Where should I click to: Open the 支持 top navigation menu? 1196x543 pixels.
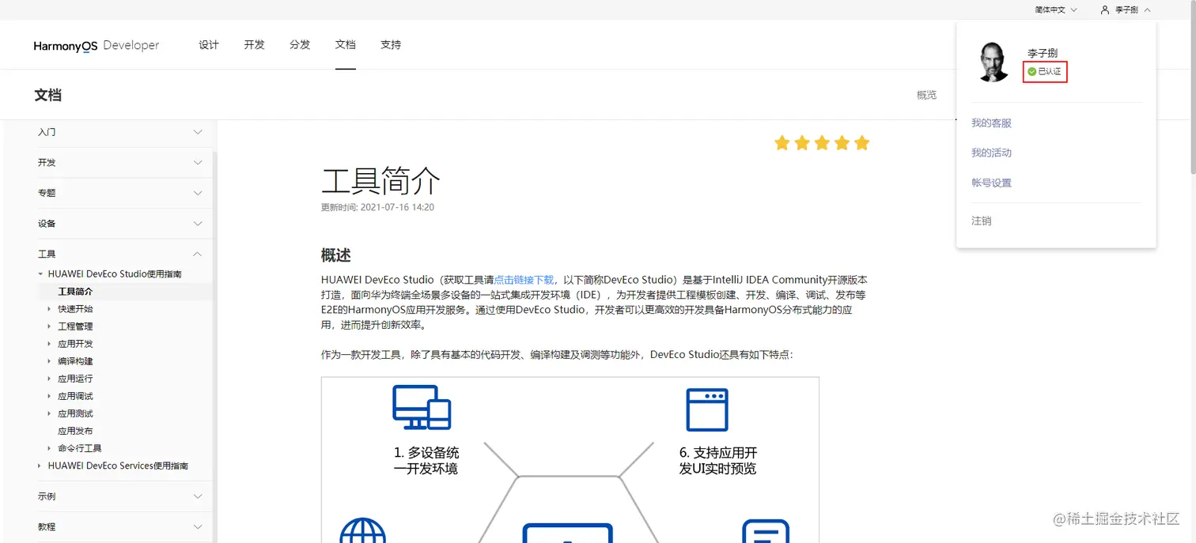click(x=391, y=45)
